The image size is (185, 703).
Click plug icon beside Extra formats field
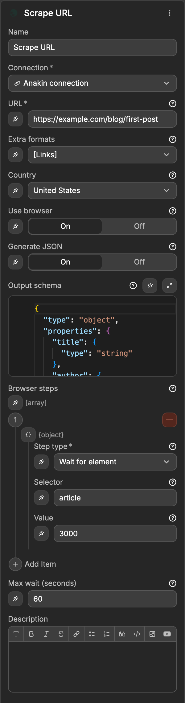point(15,155)
